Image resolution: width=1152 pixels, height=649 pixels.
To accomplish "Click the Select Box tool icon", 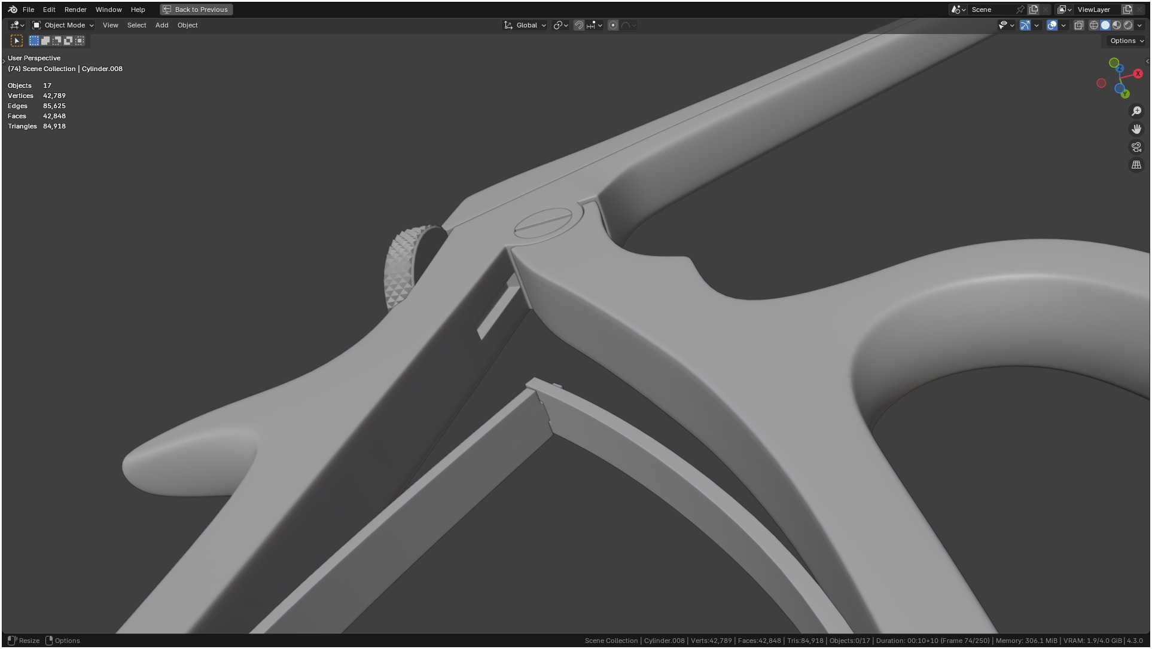I will point(17,41).
